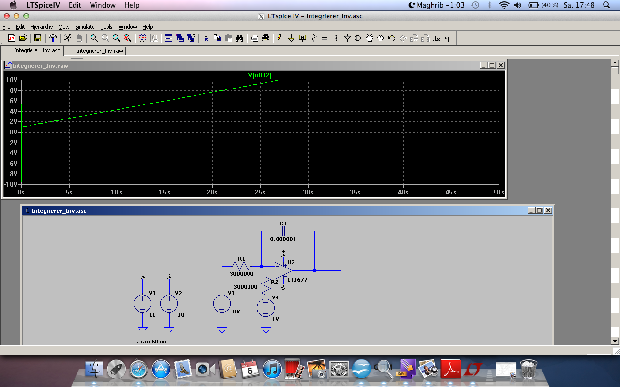Select the Zoom Out magnifier tool
Viewport: 620px width, 387px height.
(x=116, y=38)
